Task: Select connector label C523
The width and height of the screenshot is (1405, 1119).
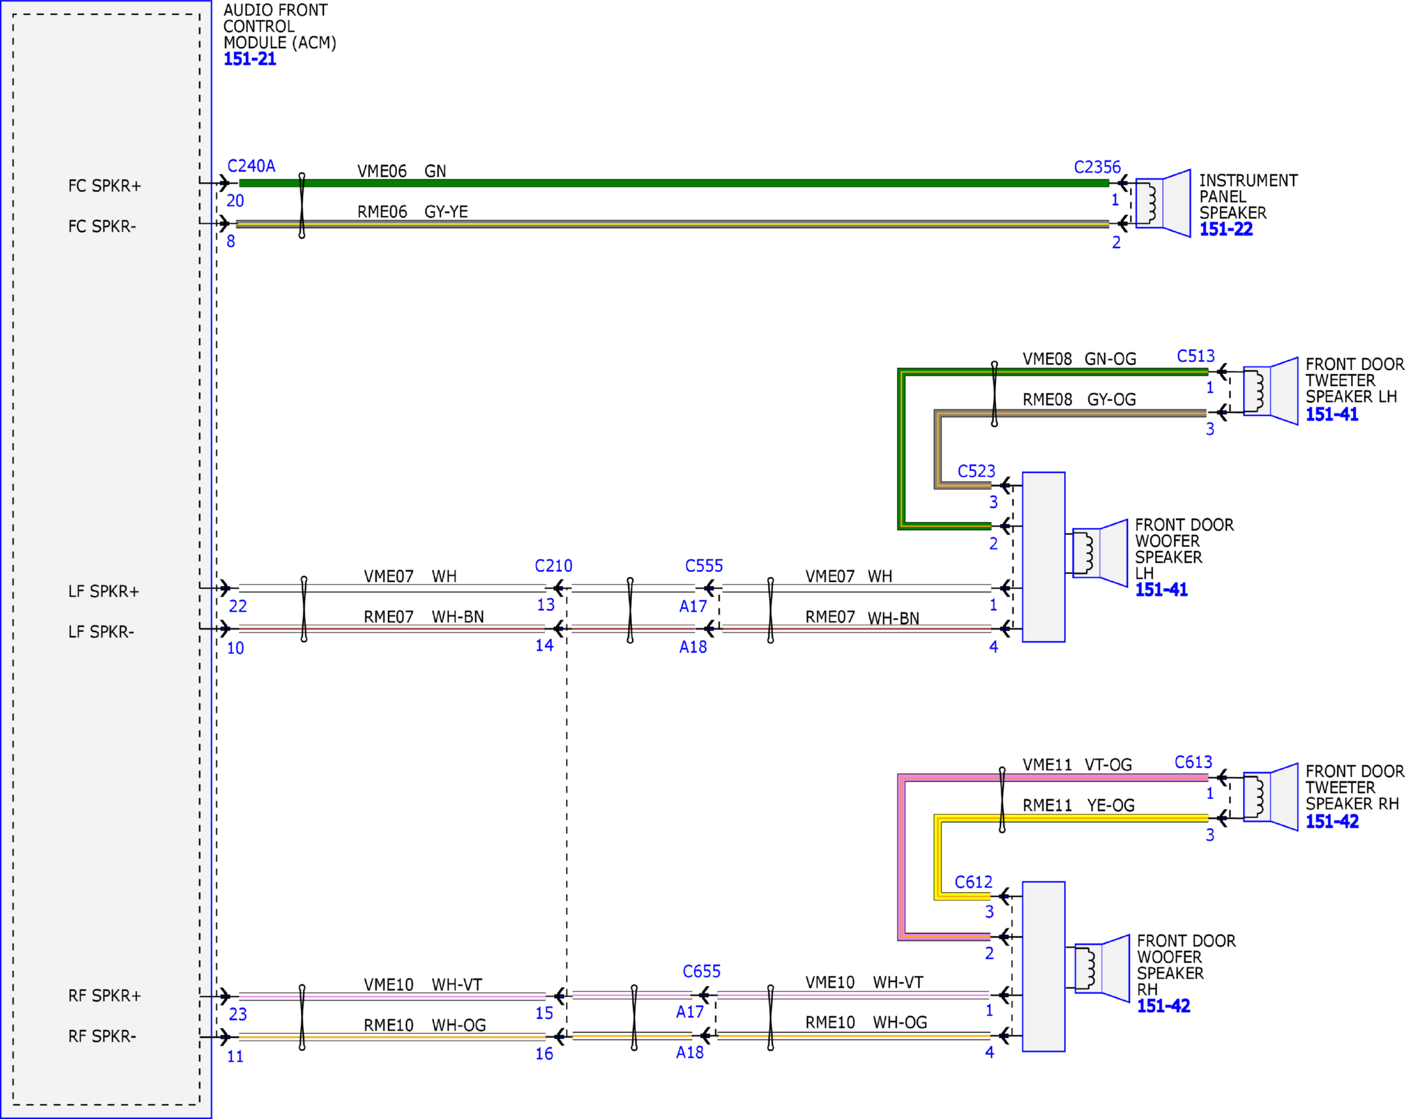Action: point(976,471)
